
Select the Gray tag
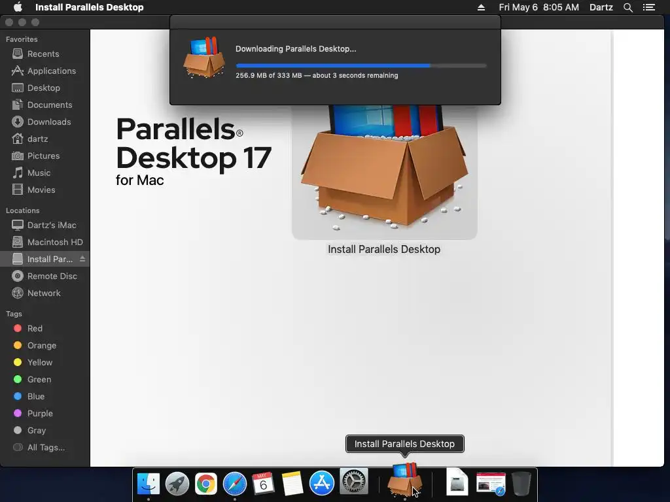45,431
